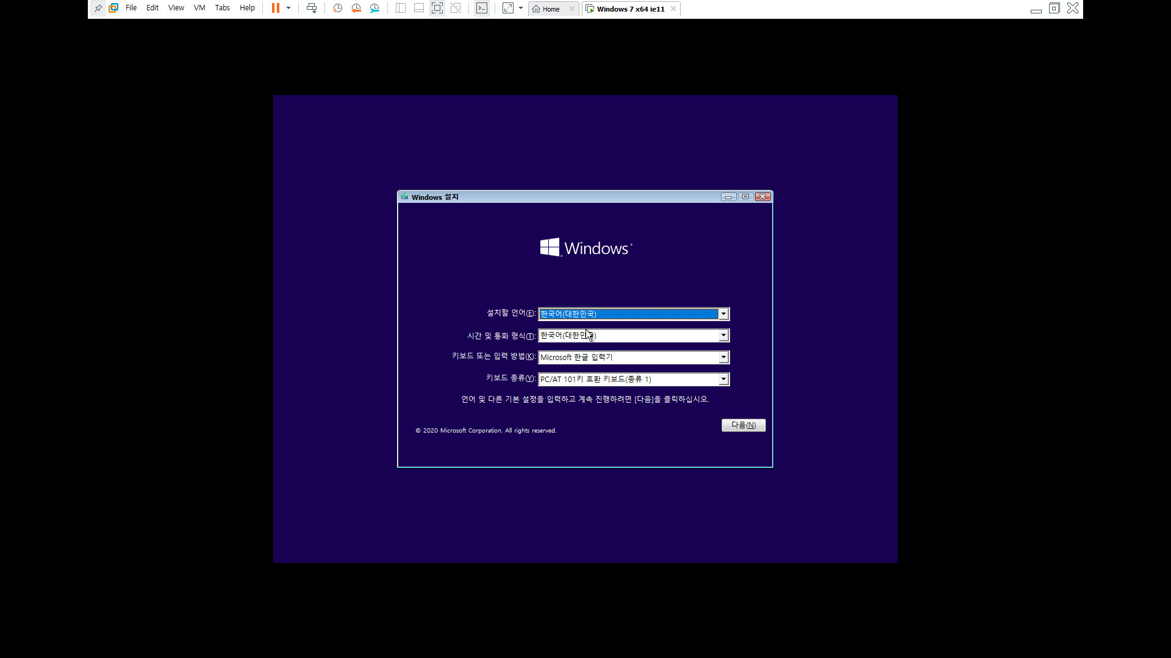The image size is (1171, 658).
Task: Open the Edit menu
Action: pos(152,9)
